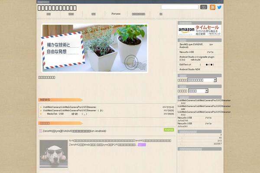Open the Nexus5x USB comment by Johnd746
Screen dimensions: 260x173
pyautogui.click(x=195, y=119)
